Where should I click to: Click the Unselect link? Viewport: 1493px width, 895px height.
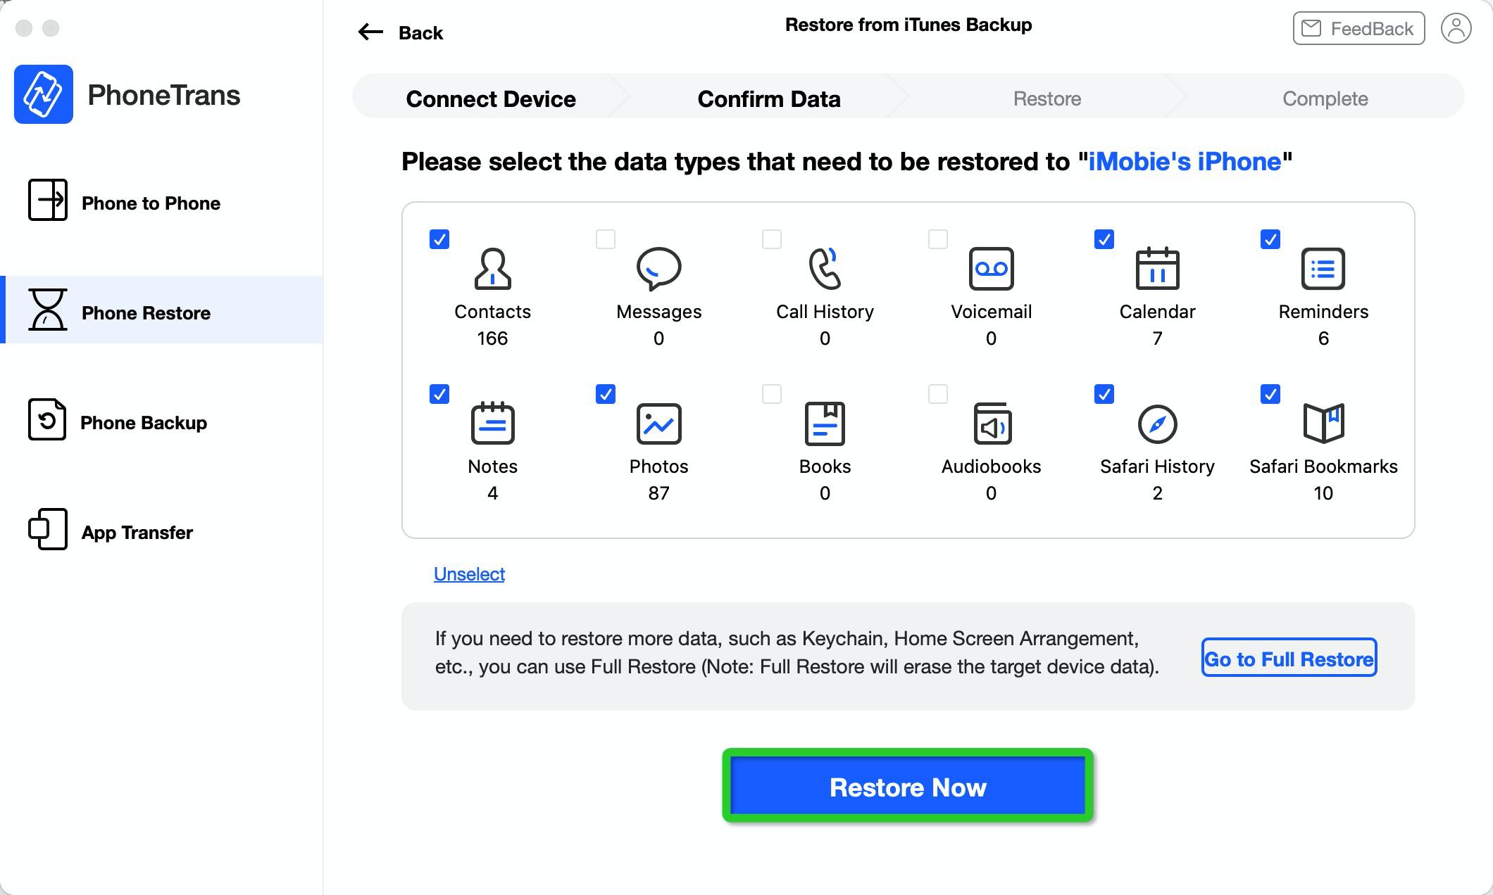click(469, 574)
